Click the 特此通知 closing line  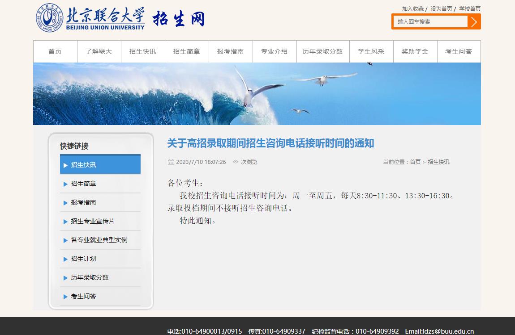[198, 221]
